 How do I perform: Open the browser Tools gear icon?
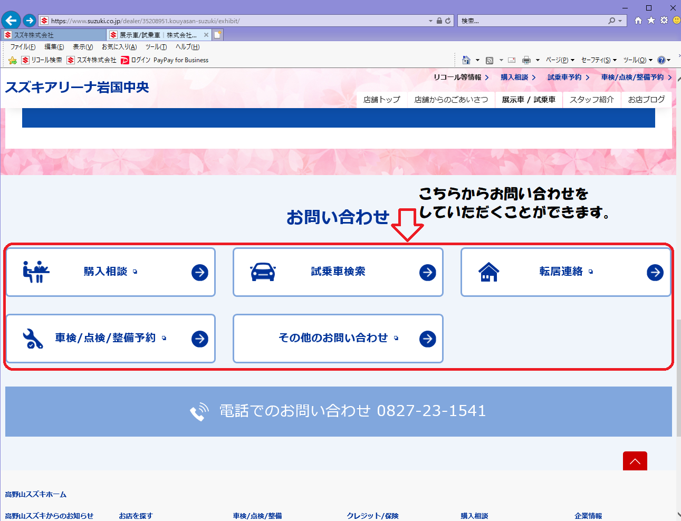pyautogui.click(x=664, y=21)
